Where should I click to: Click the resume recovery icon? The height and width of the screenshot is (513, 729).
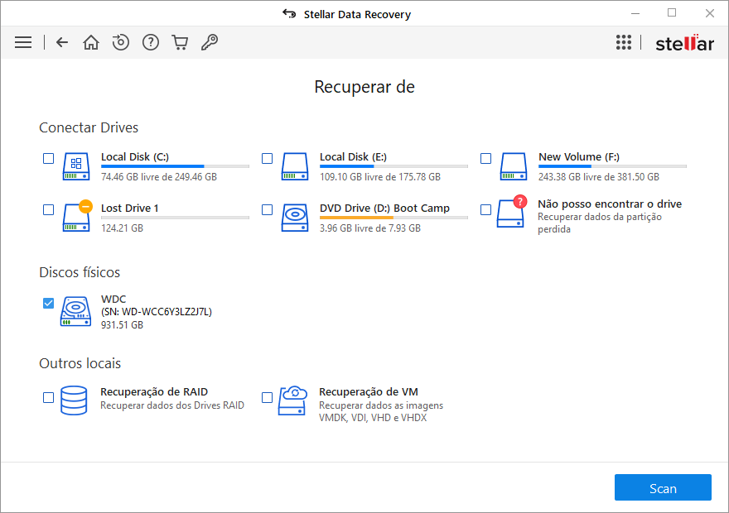point(121,42)
